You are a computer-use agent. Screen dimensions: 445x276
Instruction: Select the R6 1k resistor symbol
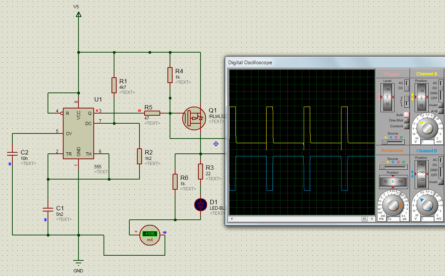[175, 181]
